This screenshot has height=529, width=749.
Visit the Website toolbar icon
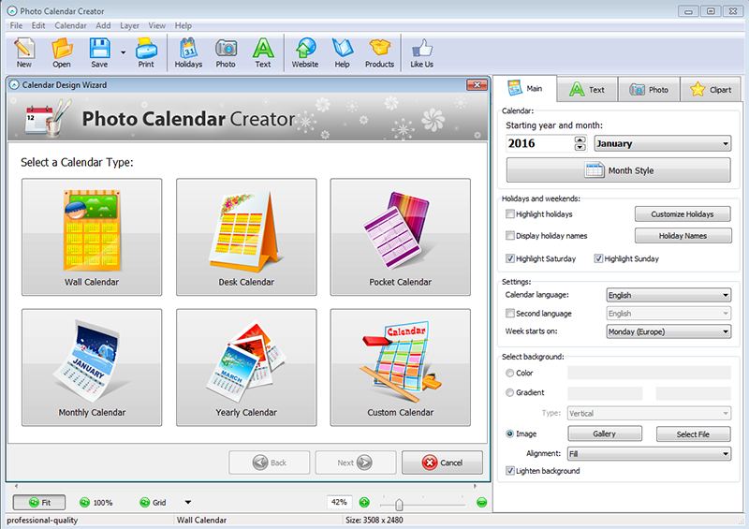click(x=305, y=53)
